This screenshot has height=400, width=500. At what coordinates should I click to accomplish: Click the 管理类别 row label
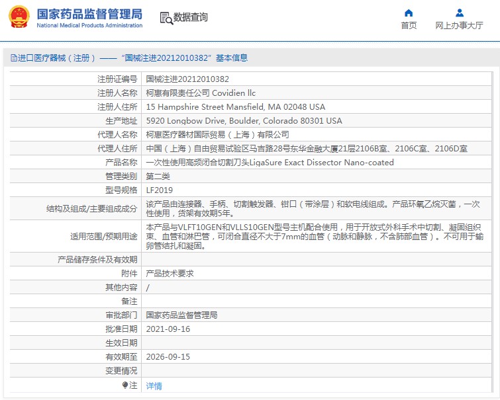(121, 177)
